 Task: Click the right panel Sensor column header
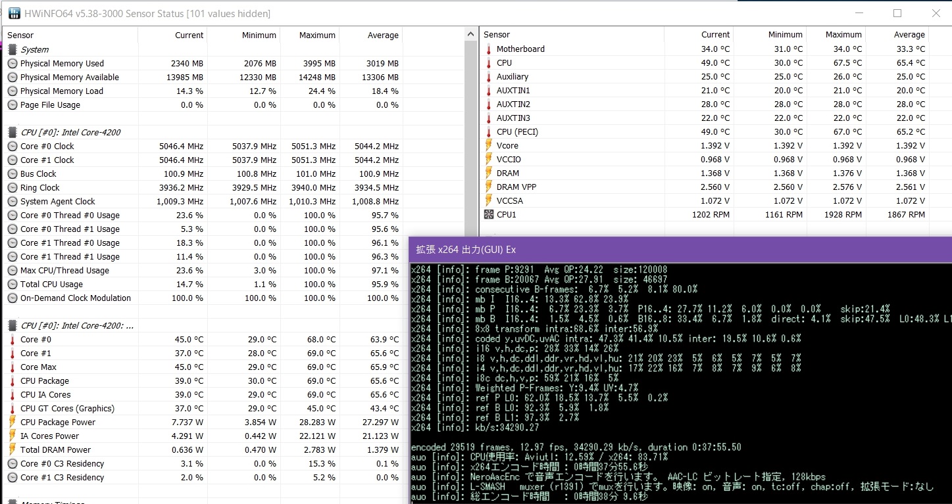[x=572, y=35]
